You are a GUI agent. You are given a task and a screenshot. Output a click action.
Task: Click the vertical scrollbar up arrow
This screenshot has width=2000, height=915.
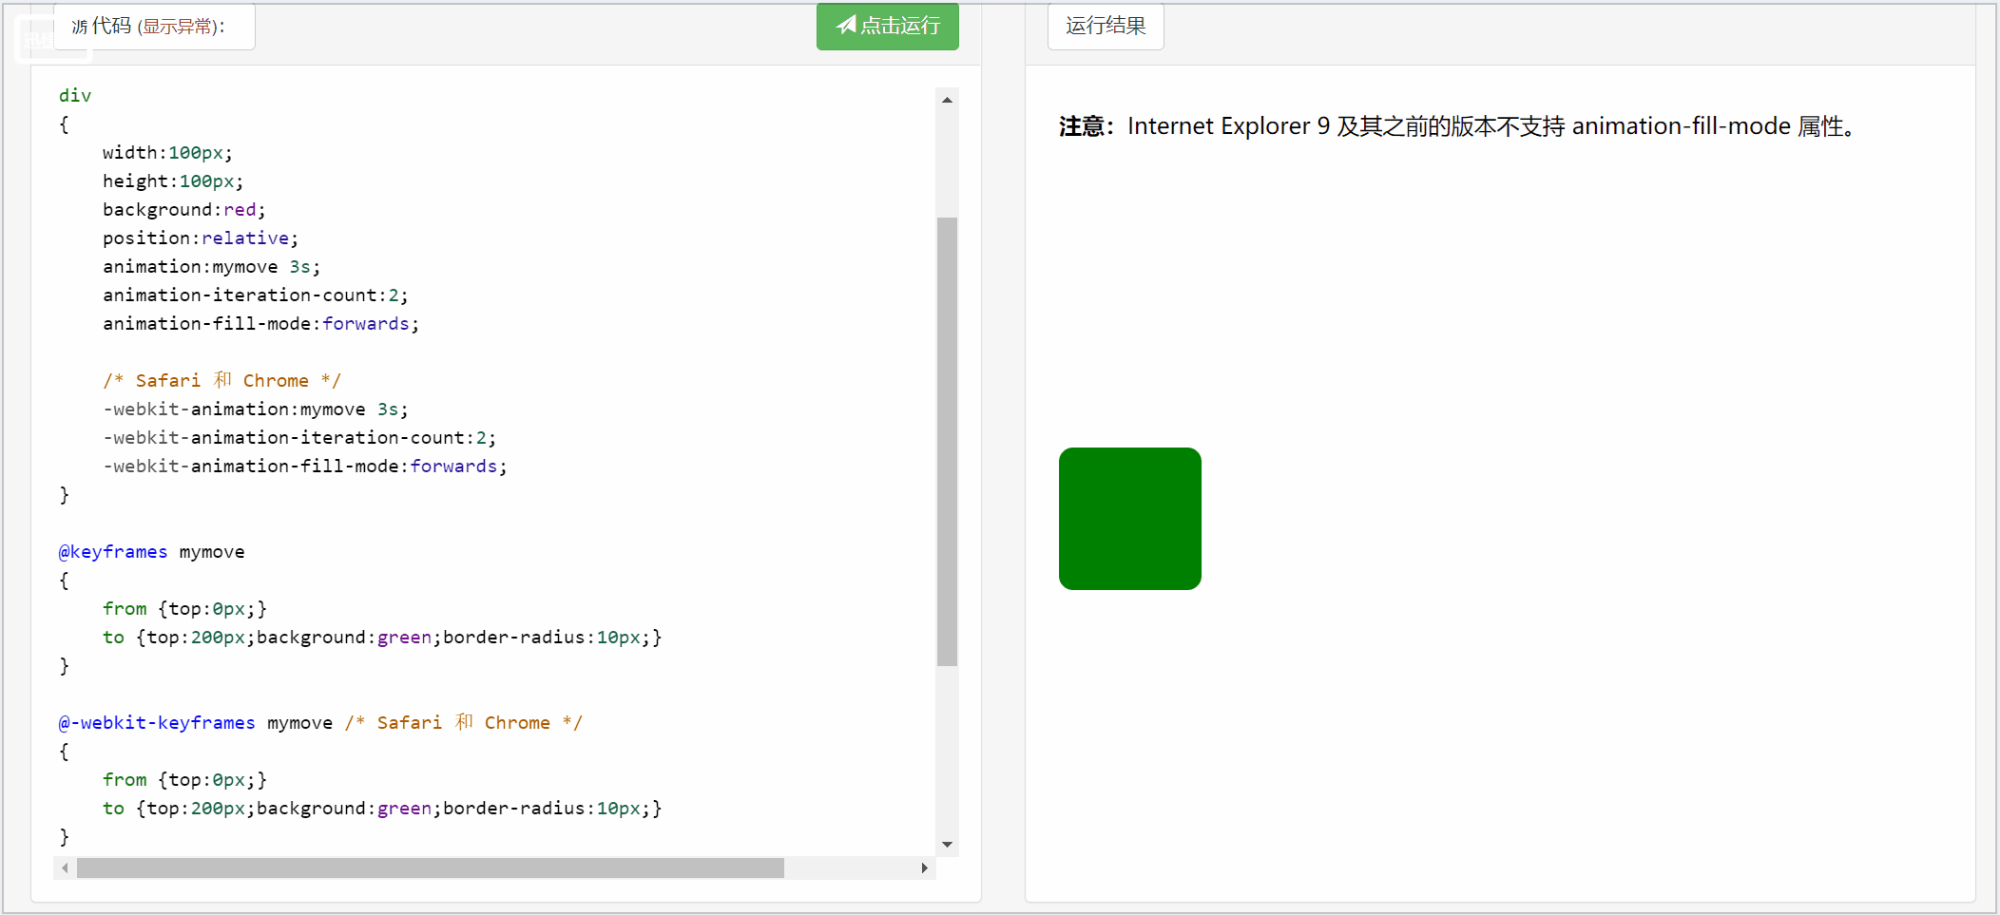pos(947,99)
